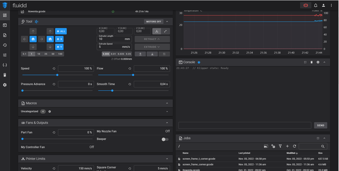Home all axes with the ALL button
This screenshot has width=339, height=171.
click(x=61, y=31)
